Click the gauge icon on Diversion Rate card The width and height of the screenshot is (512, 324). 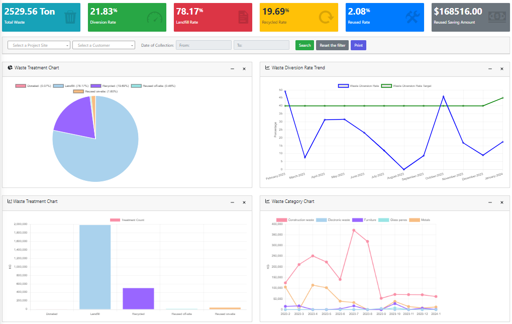click(x=154, y=17)
